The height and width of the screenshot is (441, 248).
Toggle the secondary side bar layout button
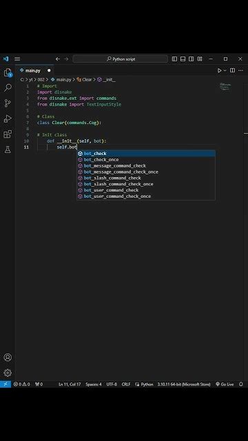coord(192,59)
